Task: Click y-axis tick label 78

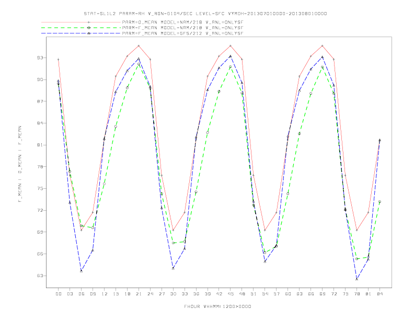Action: click(40, 167)
